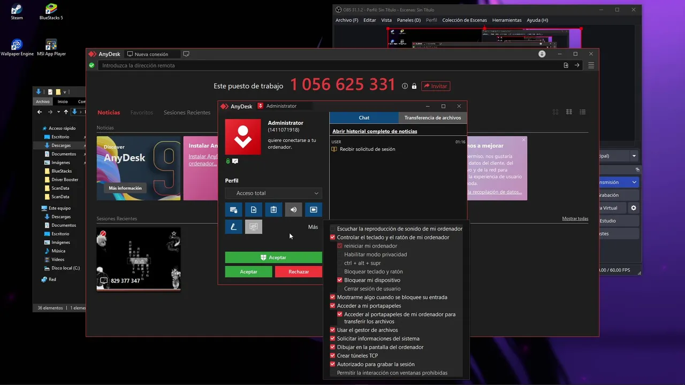The image size is (685, 385).
Task: Enable Escuchar la reproducción de sonido checkbox
Action: click(x=333, y=229)
